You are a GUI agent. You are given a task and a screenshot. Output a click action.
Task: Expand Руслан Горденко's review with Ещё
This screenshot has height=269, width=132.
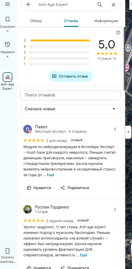pos(84,255)
